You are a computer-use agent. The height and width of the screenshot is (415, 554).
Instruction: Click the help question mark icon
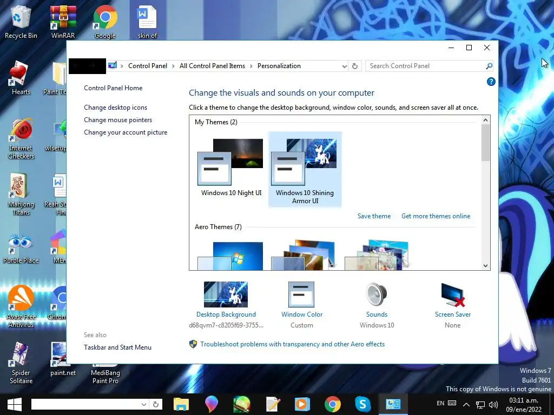pos(491,82)
